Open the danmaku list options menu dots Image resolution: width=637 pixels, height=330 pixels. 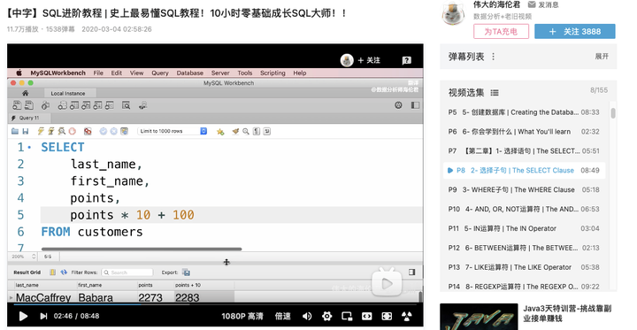[x=493, y=57]
